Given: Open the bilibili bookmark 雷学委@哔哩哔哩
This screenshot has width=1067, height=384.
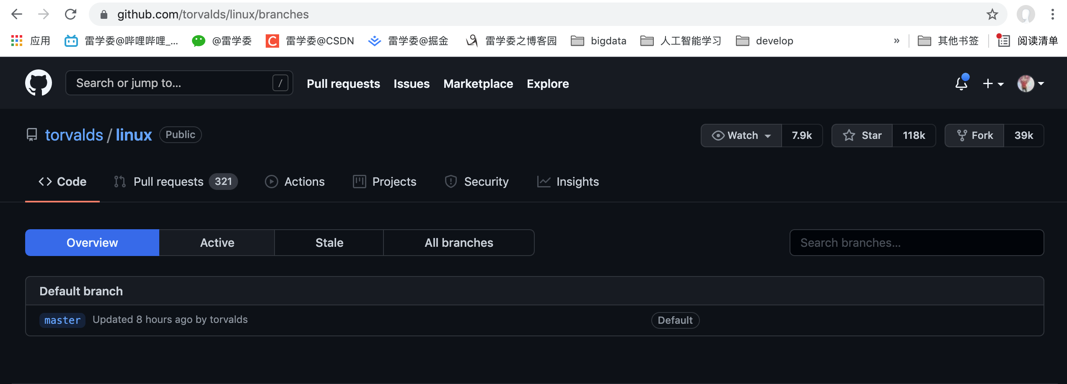Looking at the screenshot, I should 122,41.
